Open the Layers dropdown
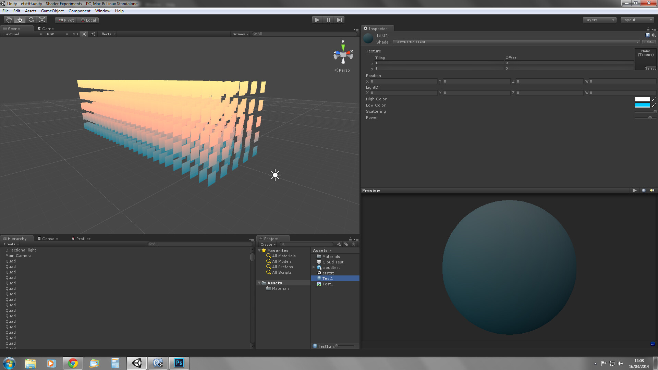Screen dimensions: 658x370 [x=599, y=20]
